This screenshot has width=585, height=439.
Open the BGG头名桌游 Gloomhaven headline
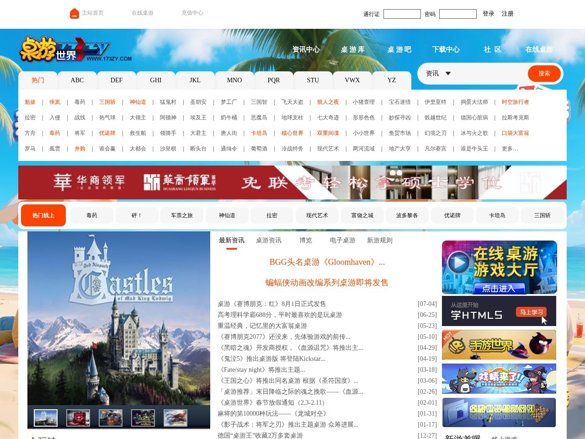(x=327, y=262)
